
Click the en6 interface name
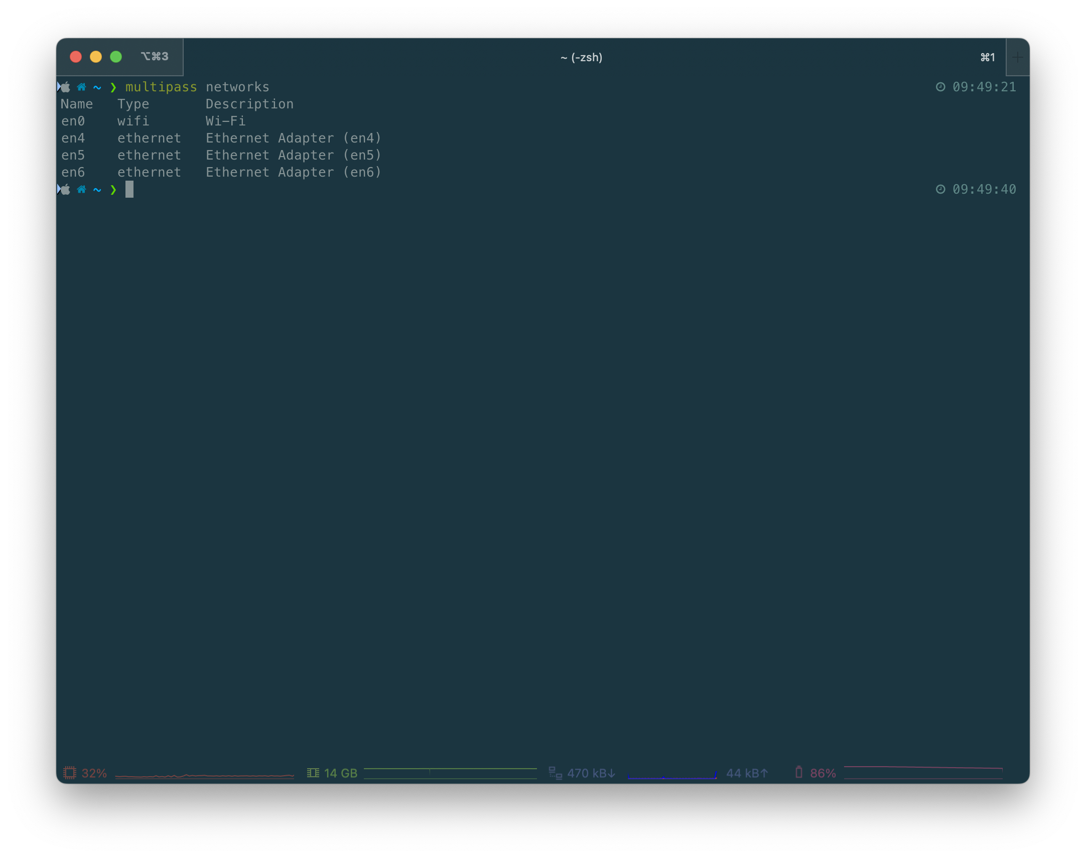click(73, 172)
